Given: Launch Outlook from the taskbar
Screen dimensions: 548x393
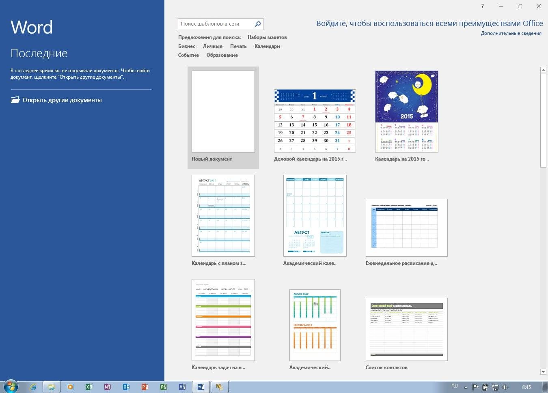Looking at the screenshot, I should coord(126,387).
